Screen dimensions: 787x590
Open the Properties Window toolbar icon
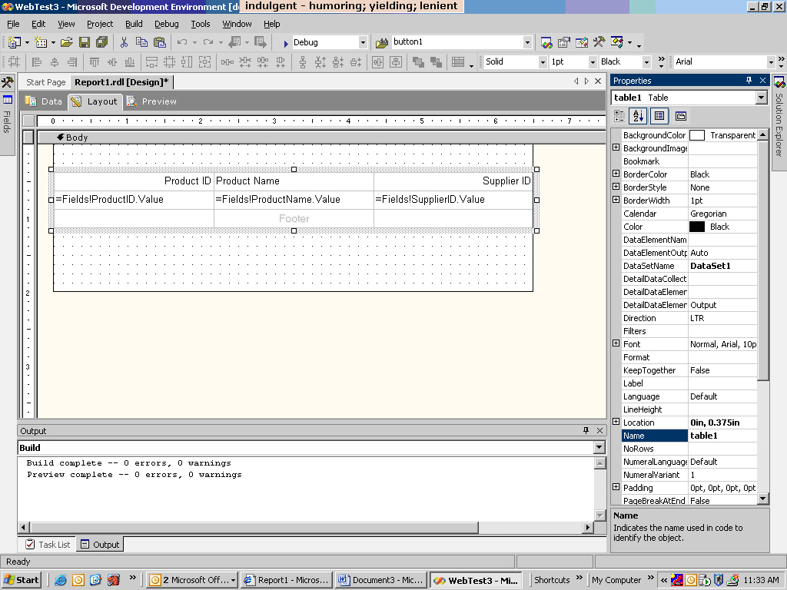pos(564,43)
